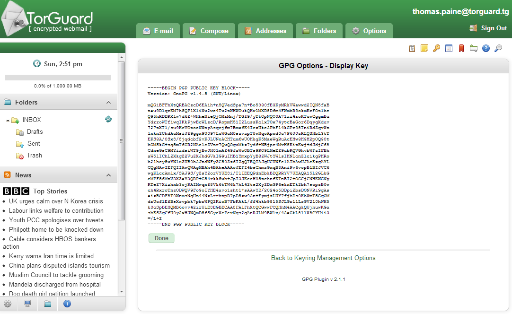Viewport: 512px width, 314px height.
Task: Open the Addresses tab
Action: coord(265,31)
